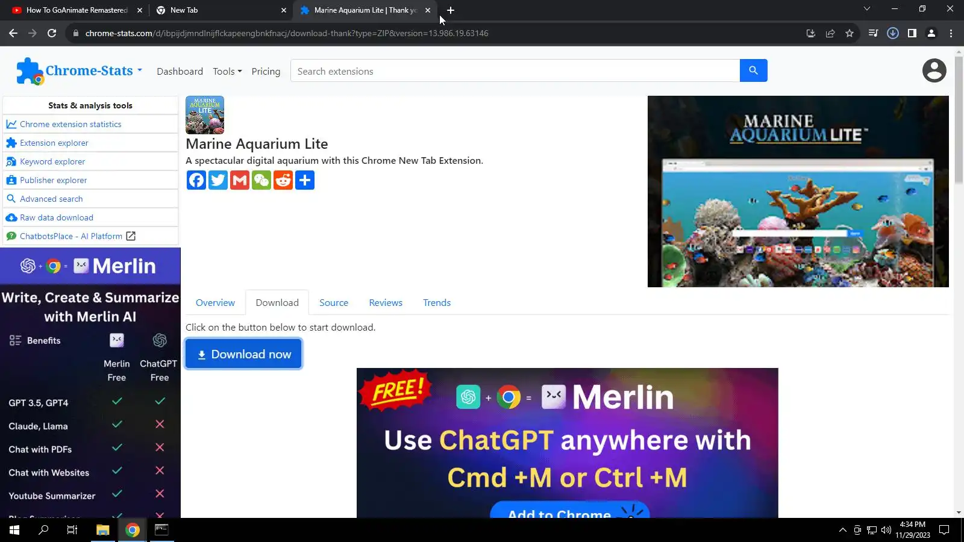Image resolution: width=964 pixels, height=542 pixels.
Task: Open the Keyword explorer link
Action: (x=52, y=161)
